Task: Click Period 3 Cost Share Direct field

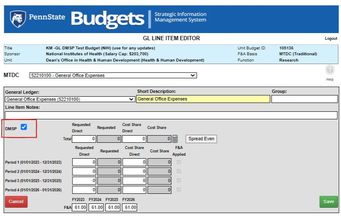Action: [x=134, y=180]
